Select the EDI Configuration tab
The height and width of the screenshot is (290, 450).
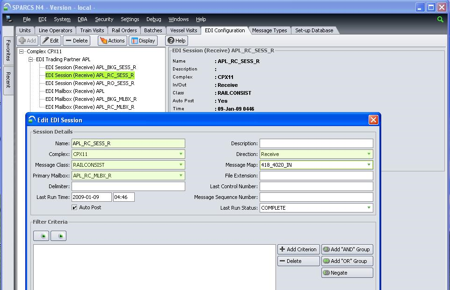pos(225,30)
